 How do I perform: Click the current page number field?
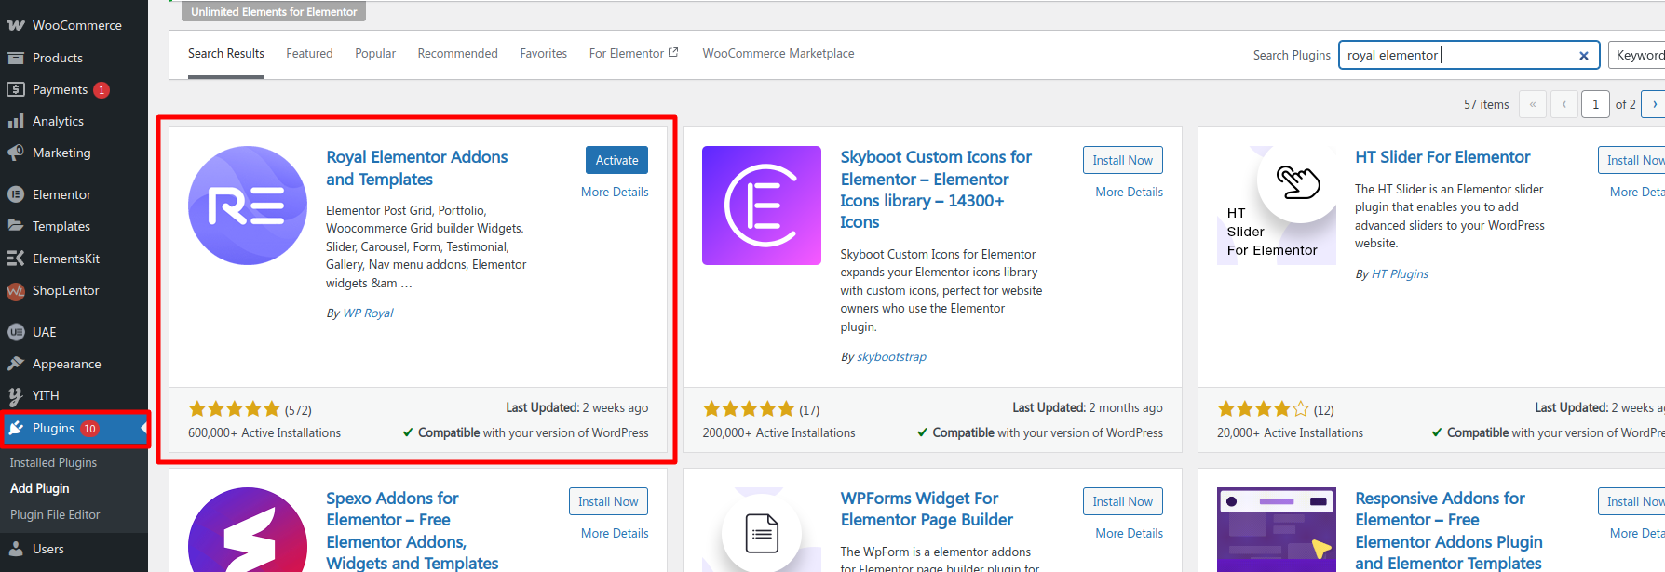[1595, 104]
